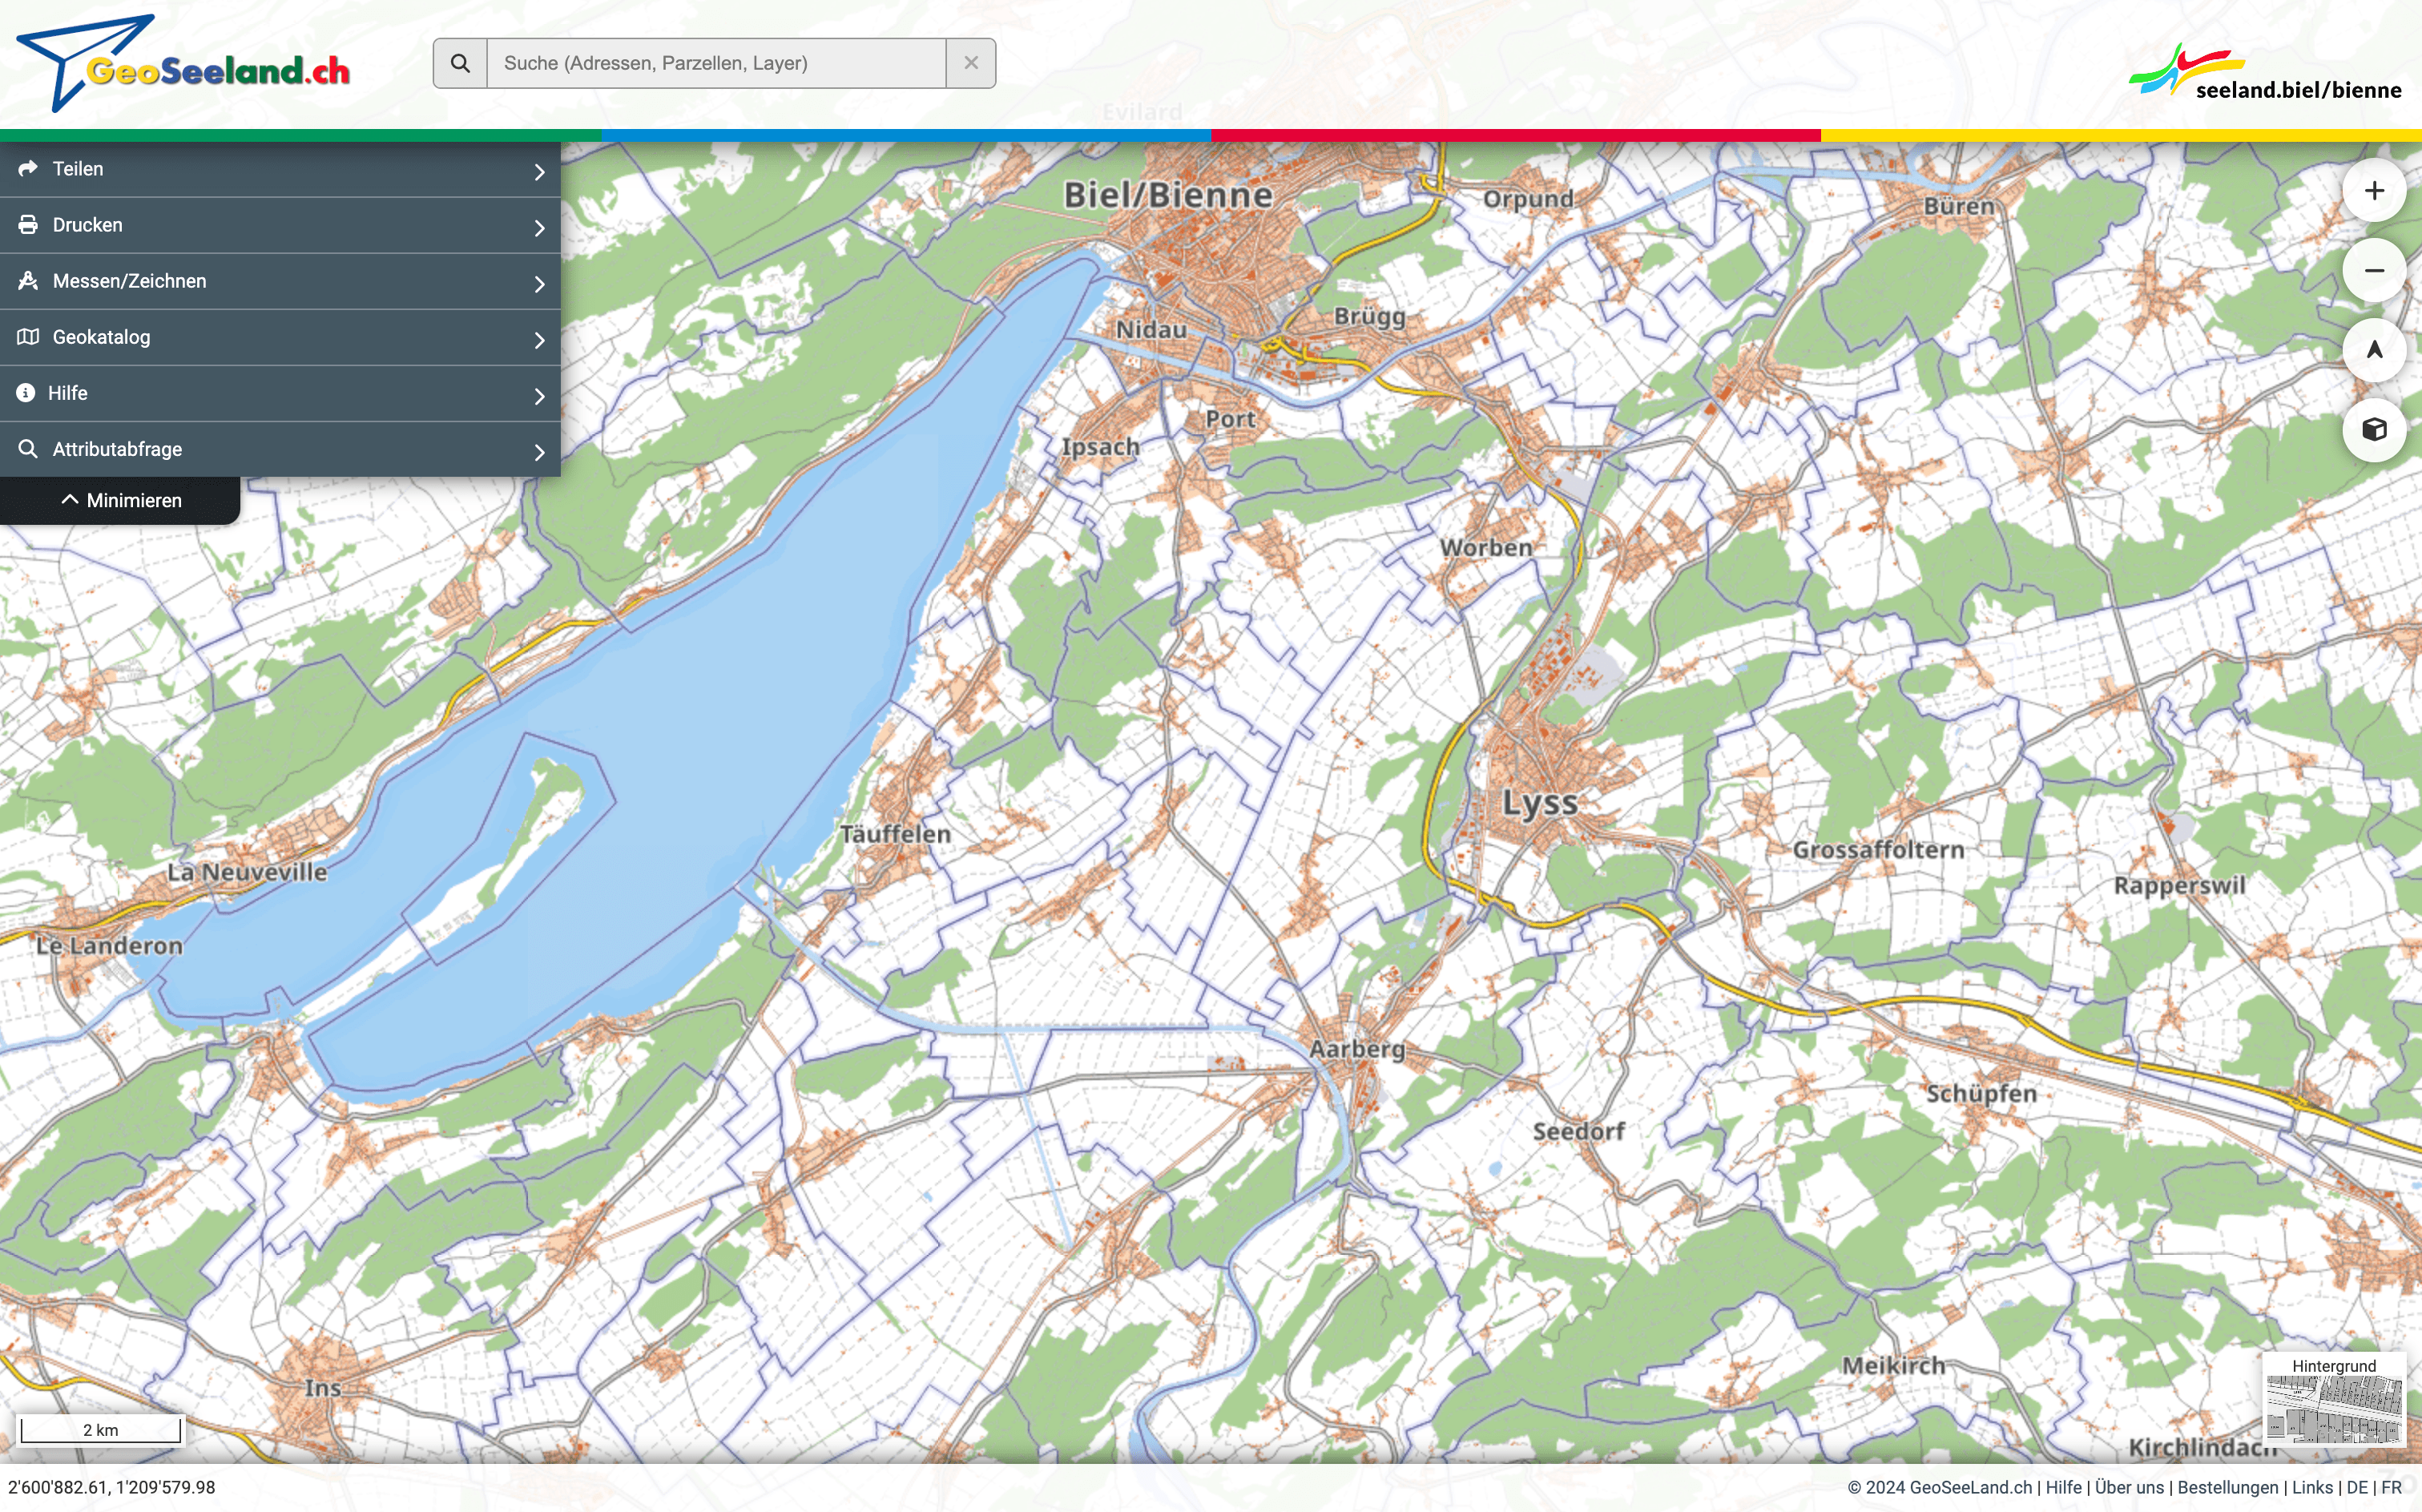Switch language to FR
The width and height of the screenshot is (2422, 1512).
[x=2391, y=1488]
